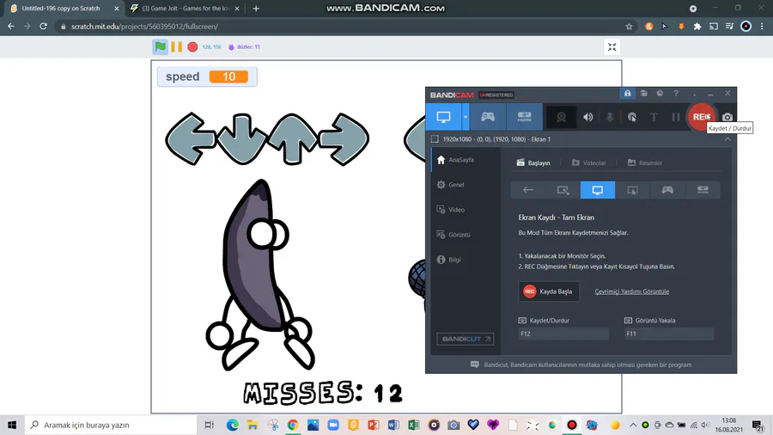Open Bandicam scheduled recording clock icon
Image resolution: width=773 pixels, height=435 pixels.
(x=660, y=93)
